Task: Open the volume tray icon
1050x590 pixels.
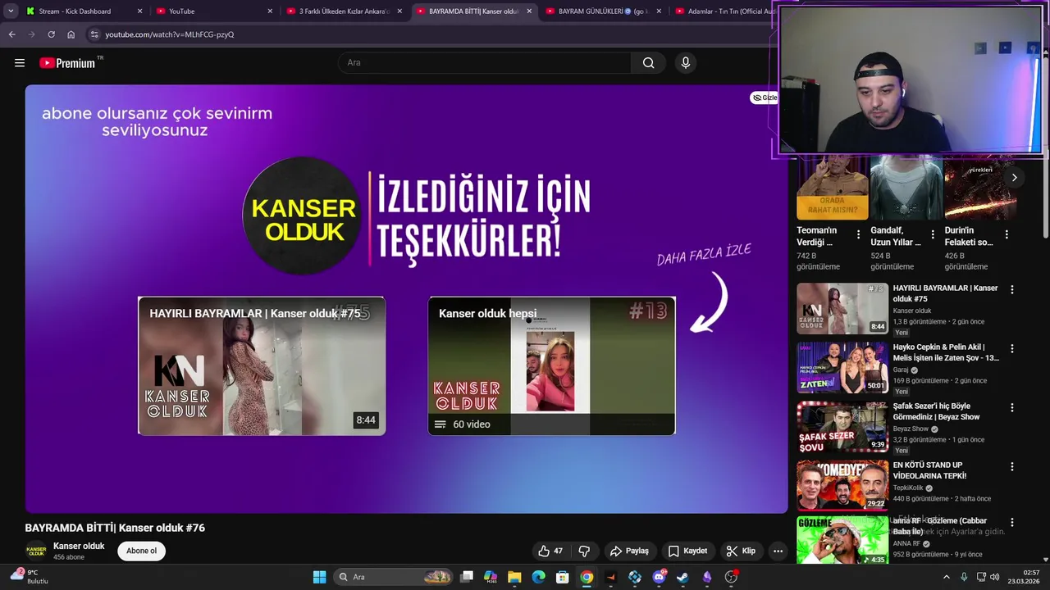Action: coord(995,577)
